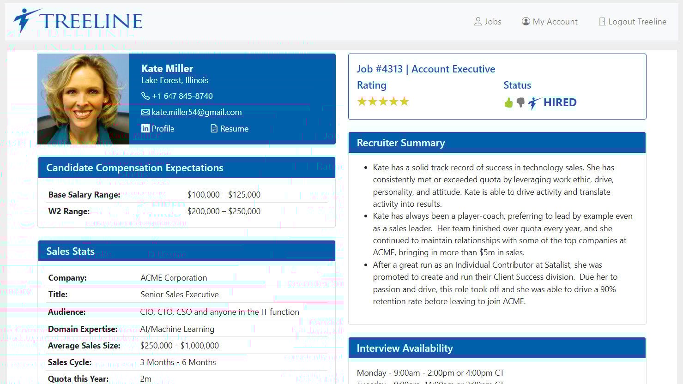Click the W2 Range label
The height and width of the screenshot is (384, 683).
pyautogui.click(x=69, y=211)
